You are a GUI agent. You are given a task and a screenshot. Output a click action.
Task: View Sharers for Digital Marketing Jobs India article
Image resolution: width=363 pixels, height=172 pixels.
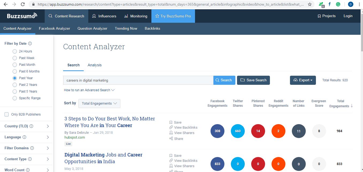coord(182,166)
